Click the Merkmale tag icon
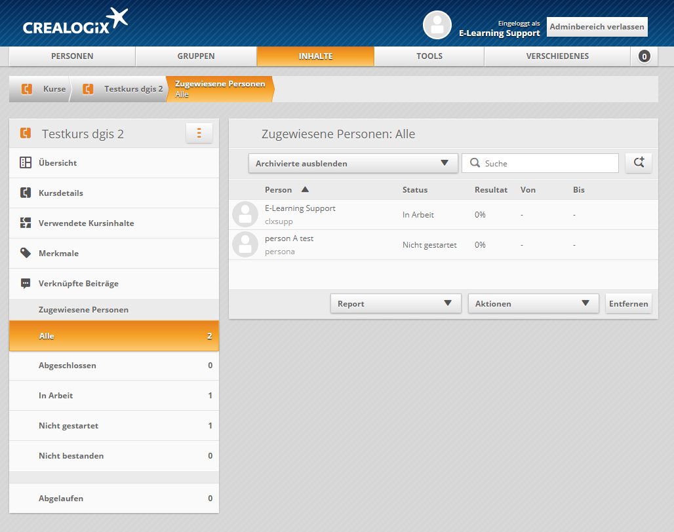 [26, 253]
